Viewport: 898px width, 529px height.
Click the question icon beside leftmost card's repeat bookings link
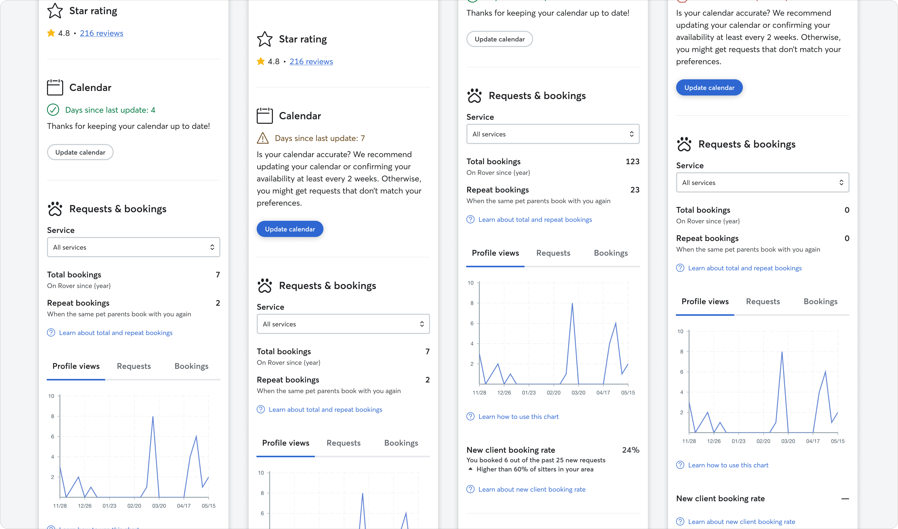click(x=51, y=333)
